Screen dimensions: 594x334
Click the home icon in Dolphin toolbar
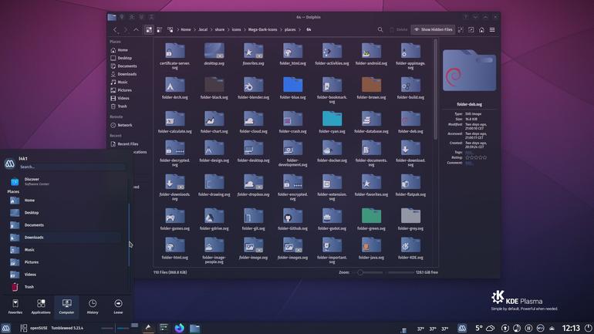pos(481,29)
